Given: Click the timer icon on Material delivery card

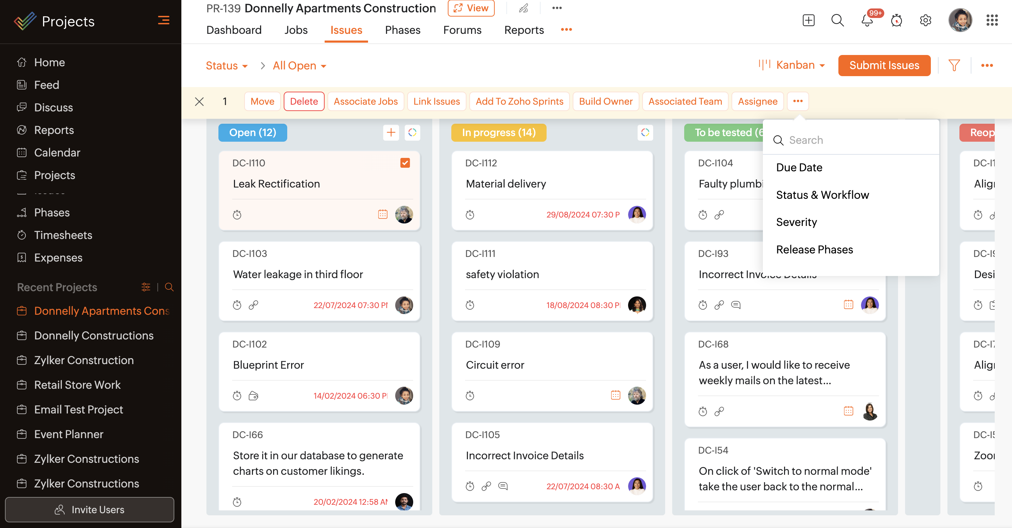Looking at the screenshot, I should (470, 215).
